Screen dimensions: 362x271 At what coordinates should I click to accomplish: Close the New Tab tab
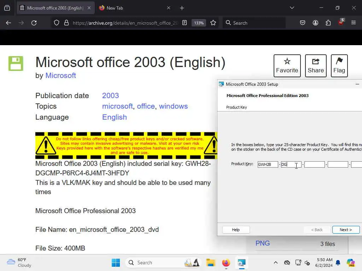[169, 8]
